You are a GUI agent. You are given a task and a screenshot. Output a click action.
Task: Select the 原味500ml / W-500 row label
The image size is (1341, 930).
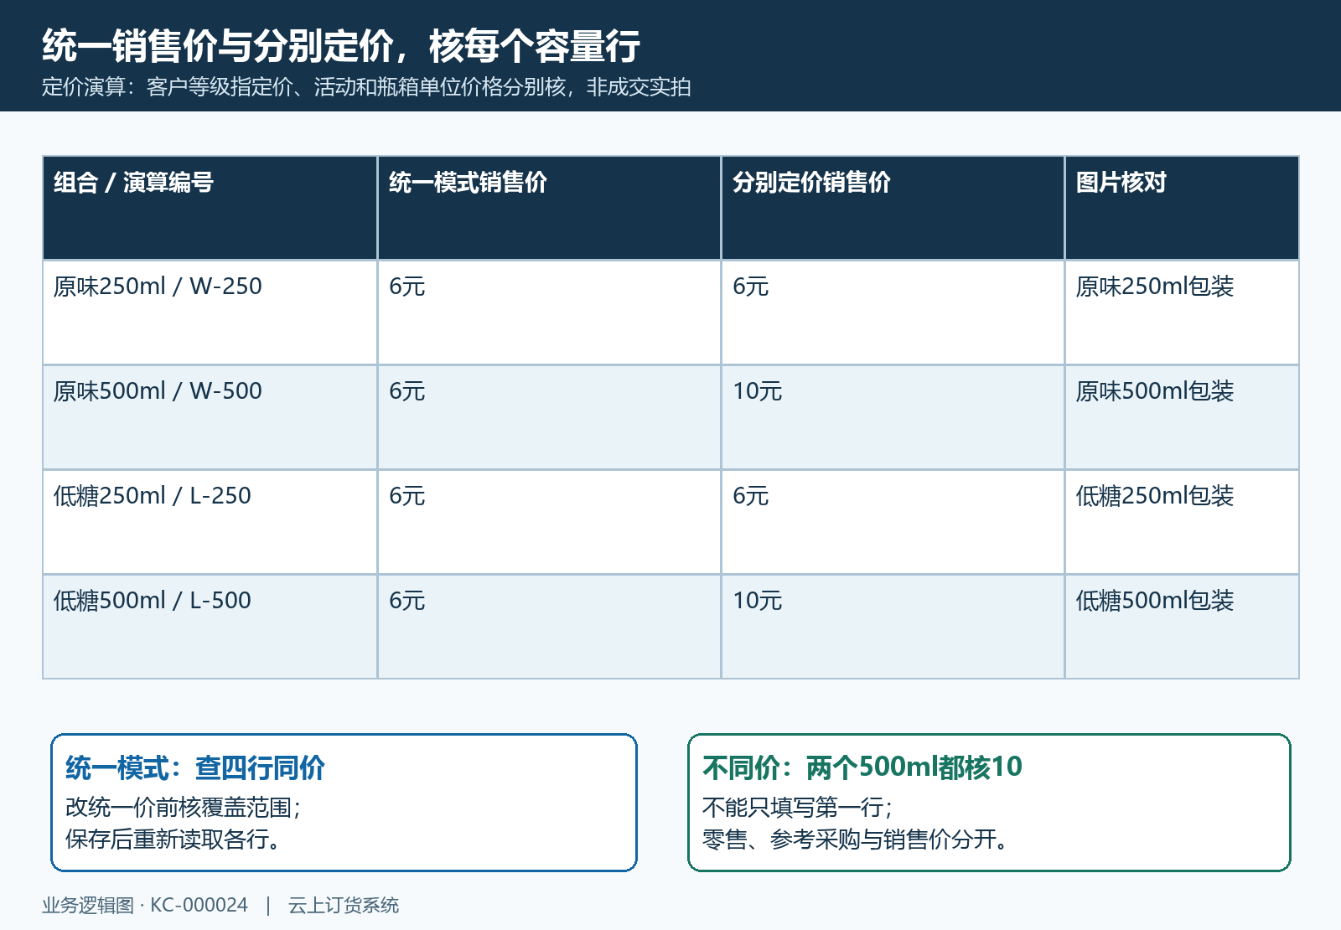pyautogui.click(x=158, y=391)
